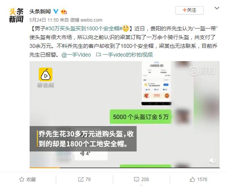The image size is (226, 186).
Task: Open the repost share icon 79
Action: click(84, 180)
